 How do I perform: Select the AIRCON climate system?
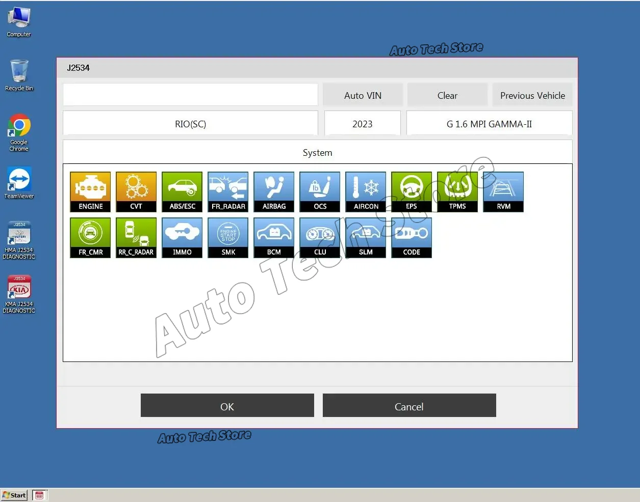click(x=366, y=191)
